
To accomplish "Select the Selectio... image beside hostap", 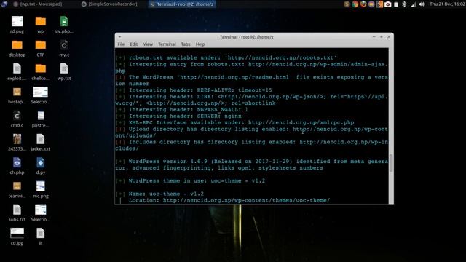I will [x=41, y=92].
